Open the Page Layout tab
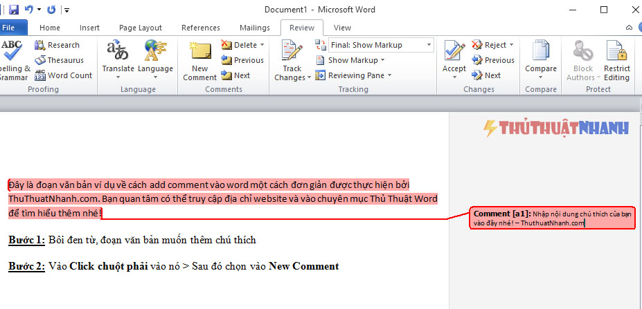Image resolution: width=642 pixels, height=309 pixels. [141, 28]
